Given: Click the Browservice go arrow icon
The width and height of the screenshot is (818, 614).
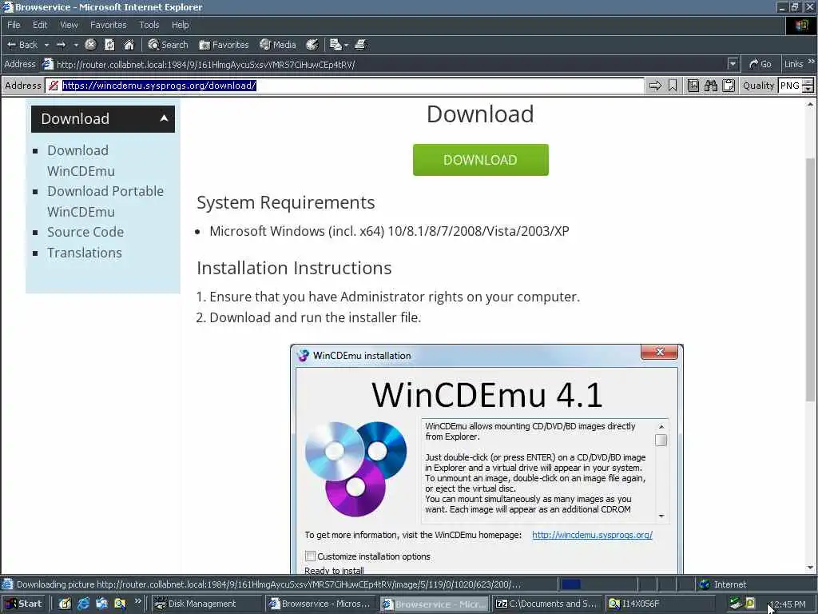Looking at the screenshot, I should (655, 86).
